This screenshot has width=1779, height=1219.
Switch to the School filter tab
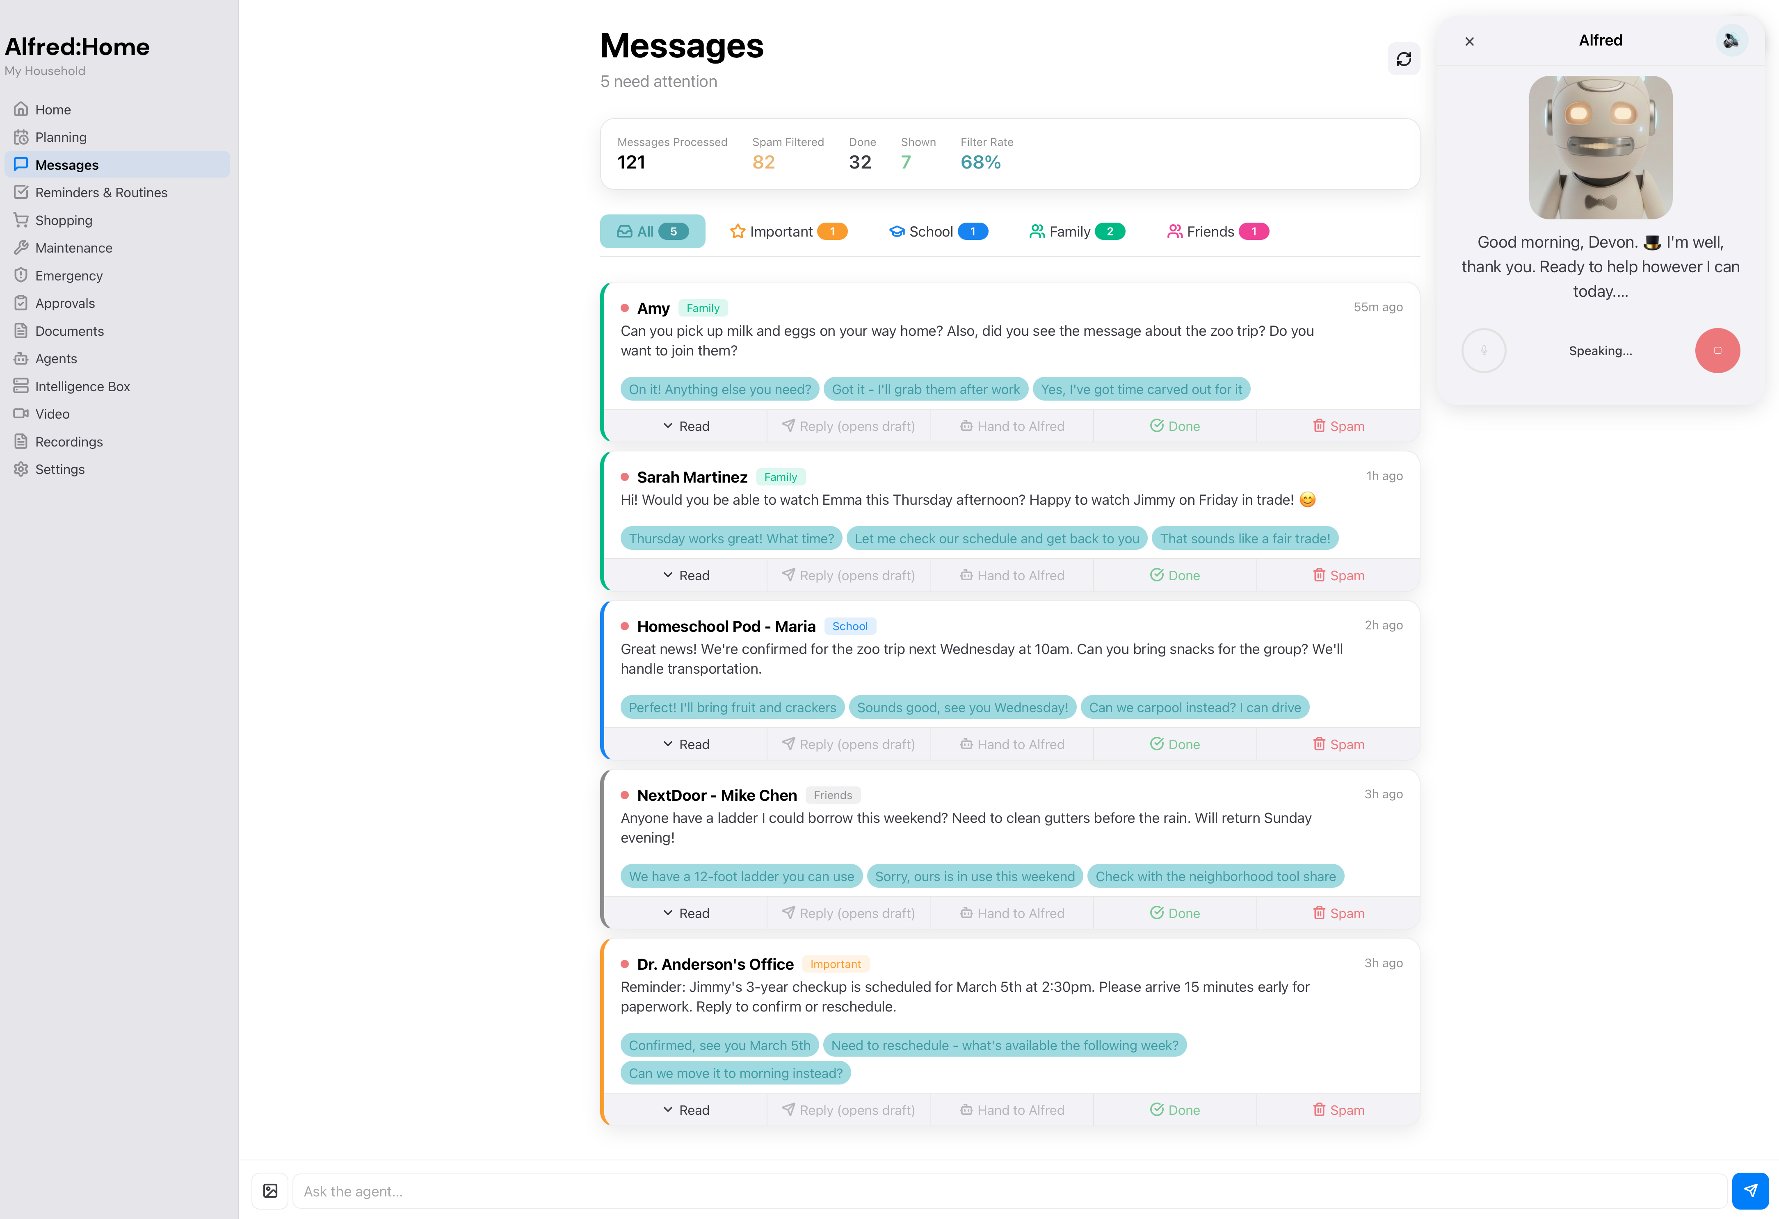pos(937,231)
